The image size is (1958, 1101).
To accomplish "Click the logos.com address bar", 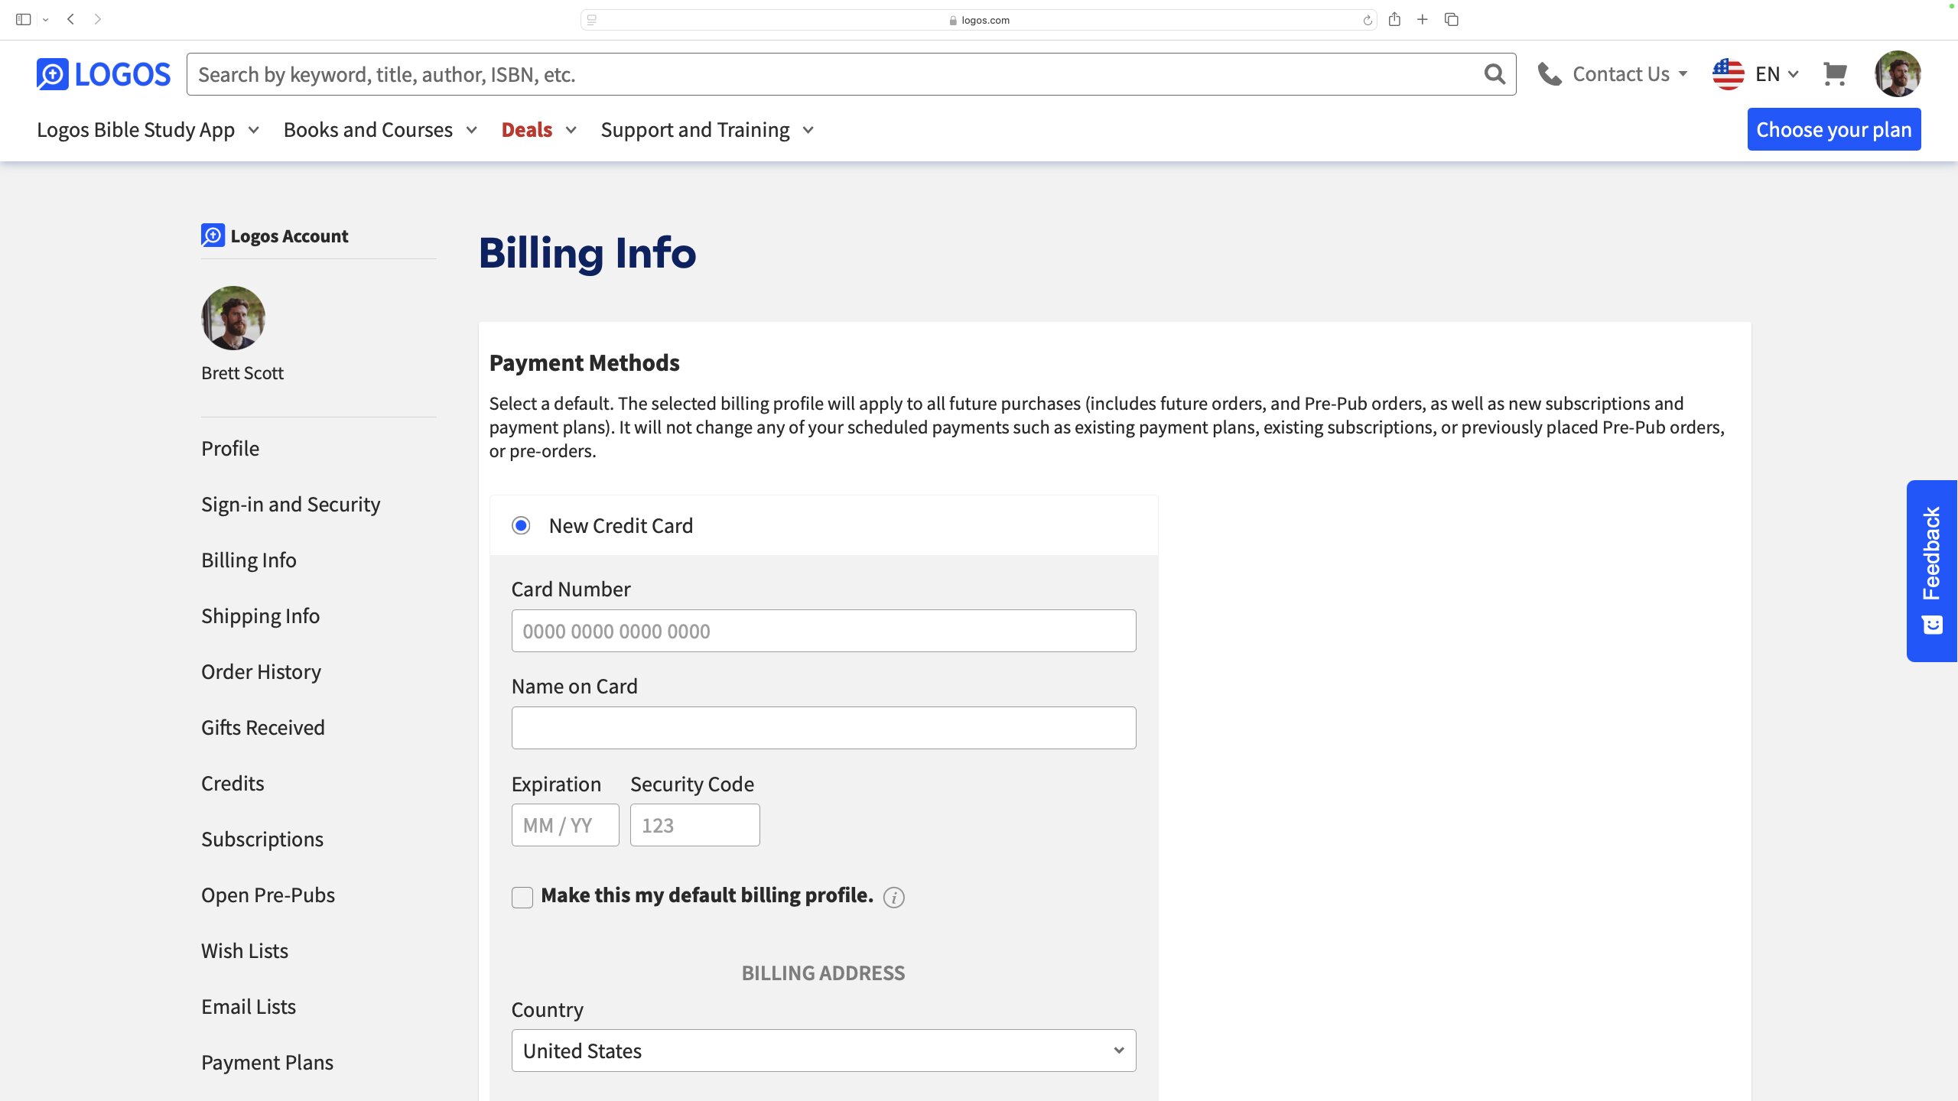I will click(x=979, y=20).
